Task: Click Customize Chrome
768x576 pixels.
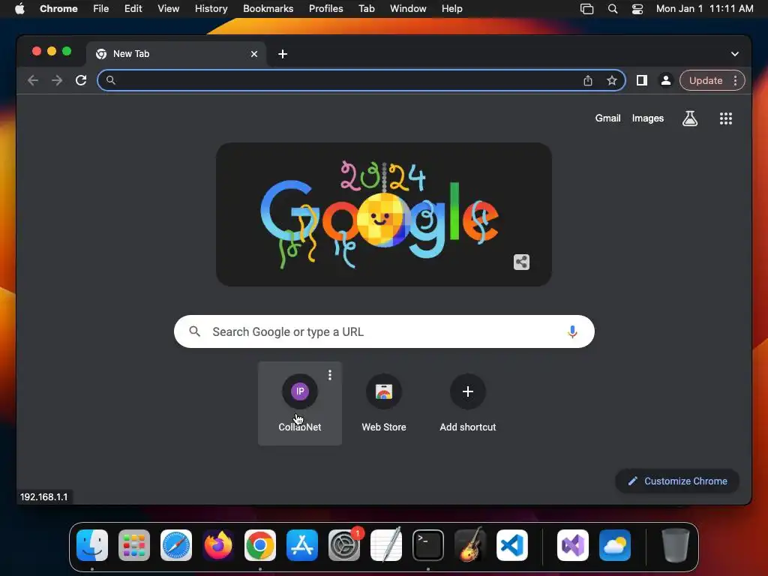Action: tap(677, 481)
